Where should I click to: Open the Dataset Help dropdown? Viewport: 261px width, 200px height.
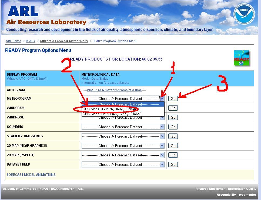coord(123,164)
